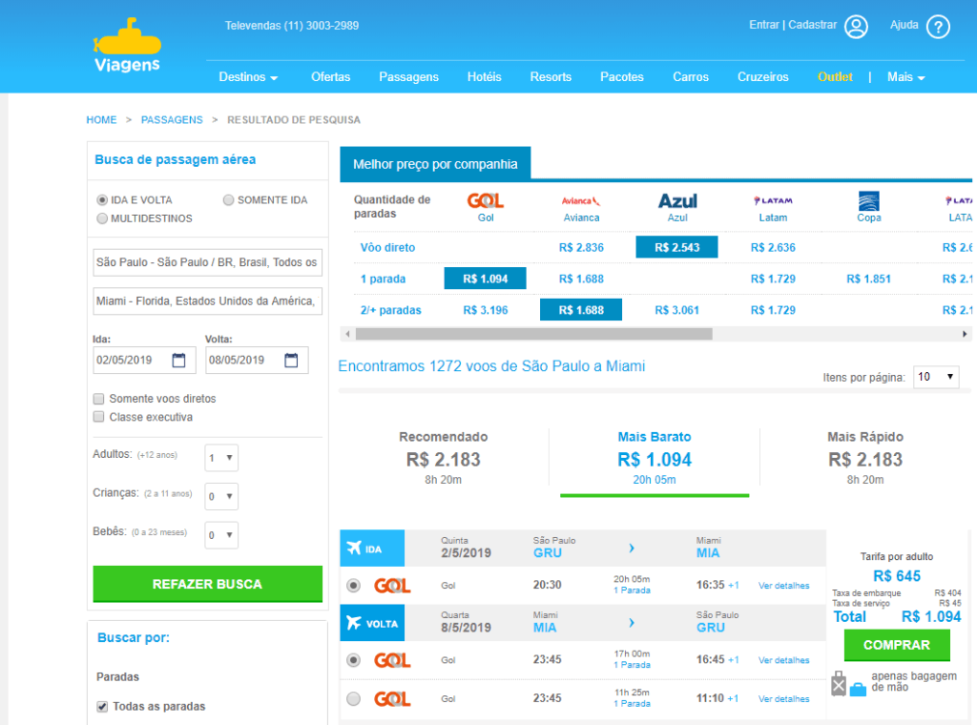Select Copa 1 parada price R$ 1.851
Viewport: 977px width, 725px height.
[868, 279]
